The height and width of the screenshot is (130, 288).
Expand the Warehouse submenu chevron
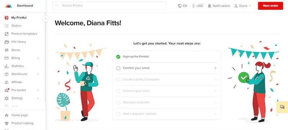coord(38,74)
